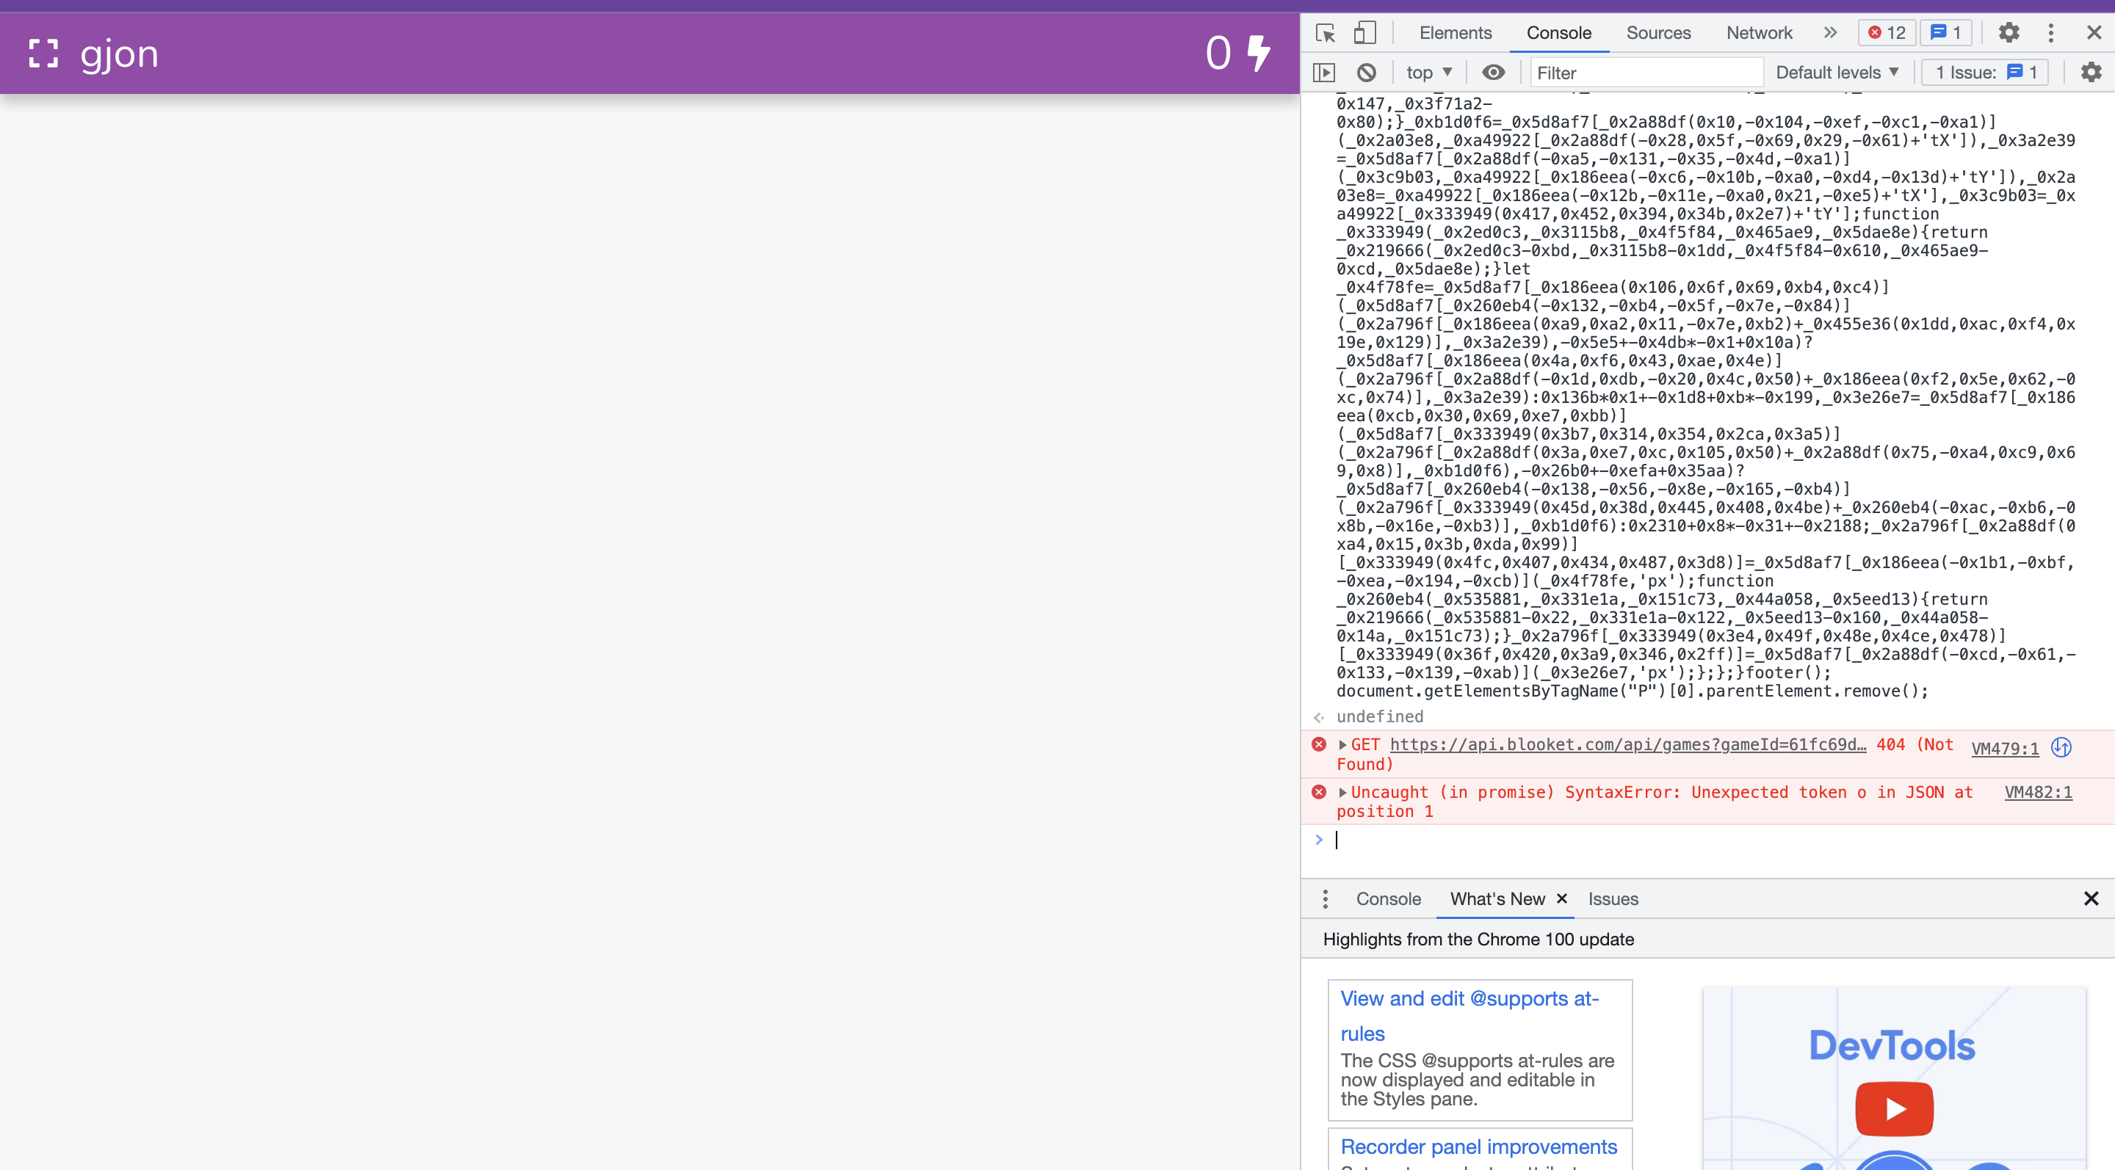Toggle the console sidebar panel
This screenshot has height=1170, width=2115.
click(x=1323, y=72)
